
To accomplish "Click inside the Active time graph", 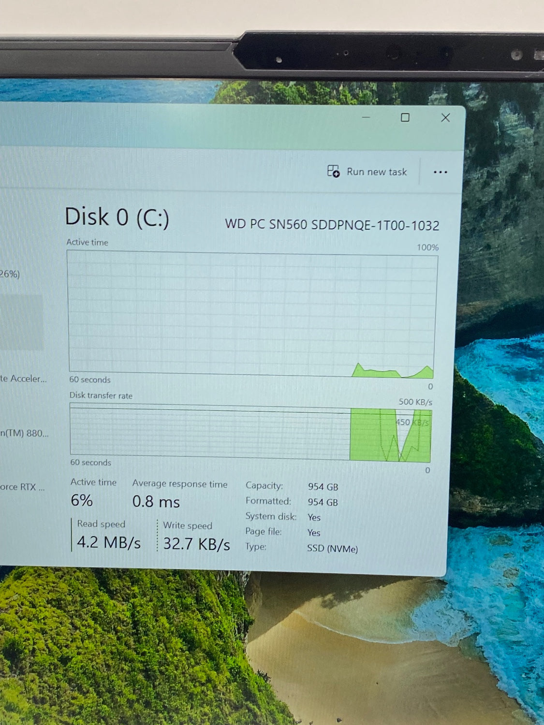I will [x=251, y=314].
